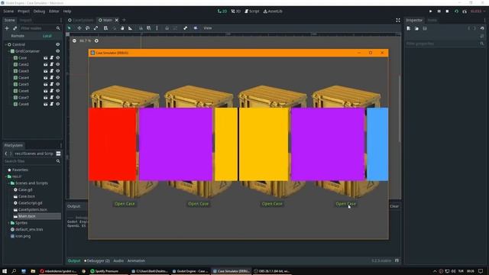Viewport: 489px width, 275px height.
Task: Expand the Sprites folder
Action: pos(8,223)
